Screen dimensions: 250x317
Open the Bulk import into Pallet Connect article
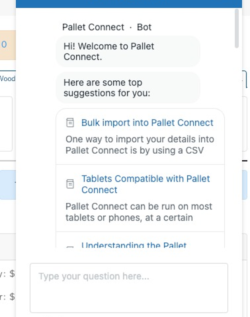[147, 122]
